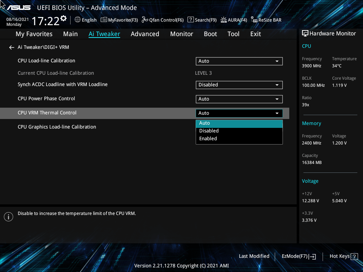363x272 pixels.
Task: Click the Voltage section heading
Action: point(310,181)
